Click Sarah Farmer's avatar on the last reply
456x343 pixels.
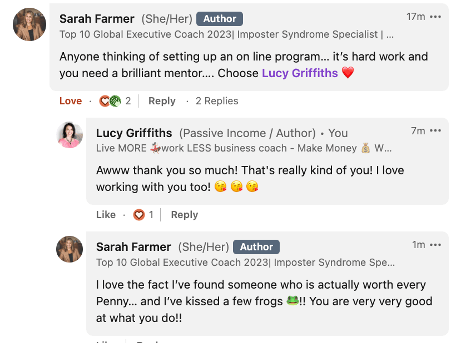(70, 249)
